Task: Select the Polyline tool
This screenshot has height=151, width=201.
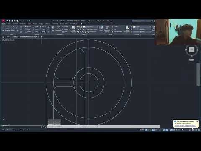Action: click(x=8, y=28)
